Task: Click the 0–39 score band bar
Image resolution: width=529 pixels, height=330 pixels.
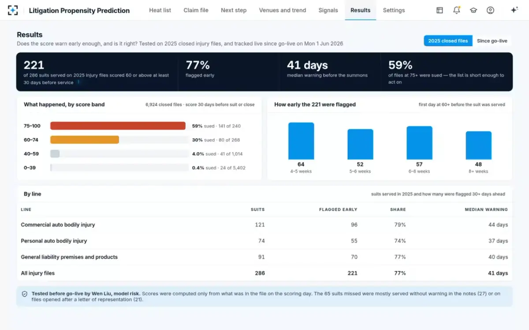Action: point(51,168)
